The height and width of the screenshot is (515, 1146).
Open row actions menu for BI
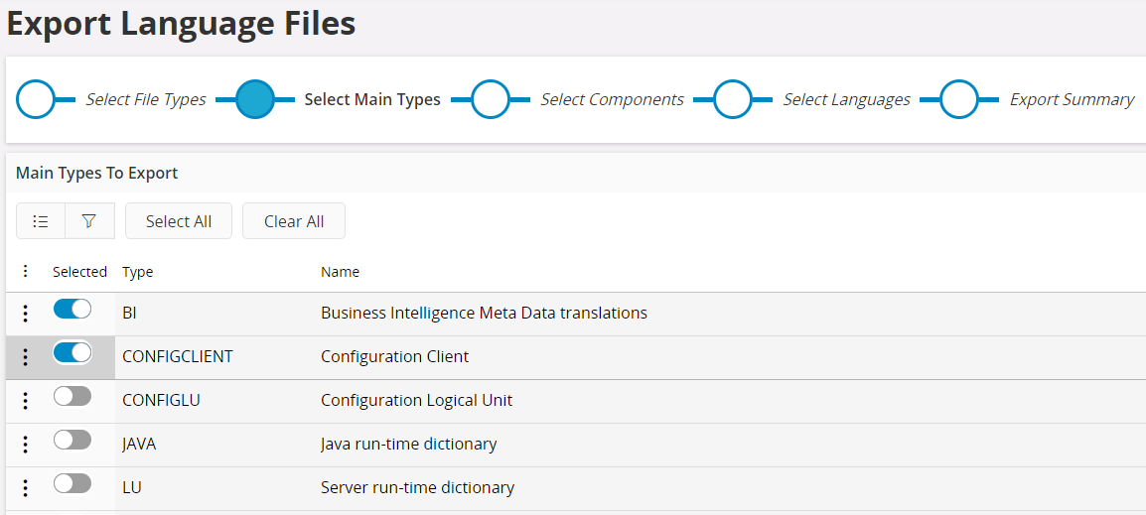pyautogui.click(x=26, y=314)
